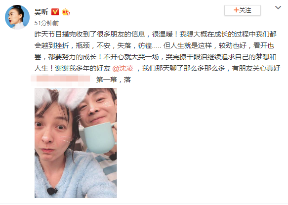This screenshot has width=288, height=205.
Task: Open the username 吴昕 profile link
Action: click(41, 12)
